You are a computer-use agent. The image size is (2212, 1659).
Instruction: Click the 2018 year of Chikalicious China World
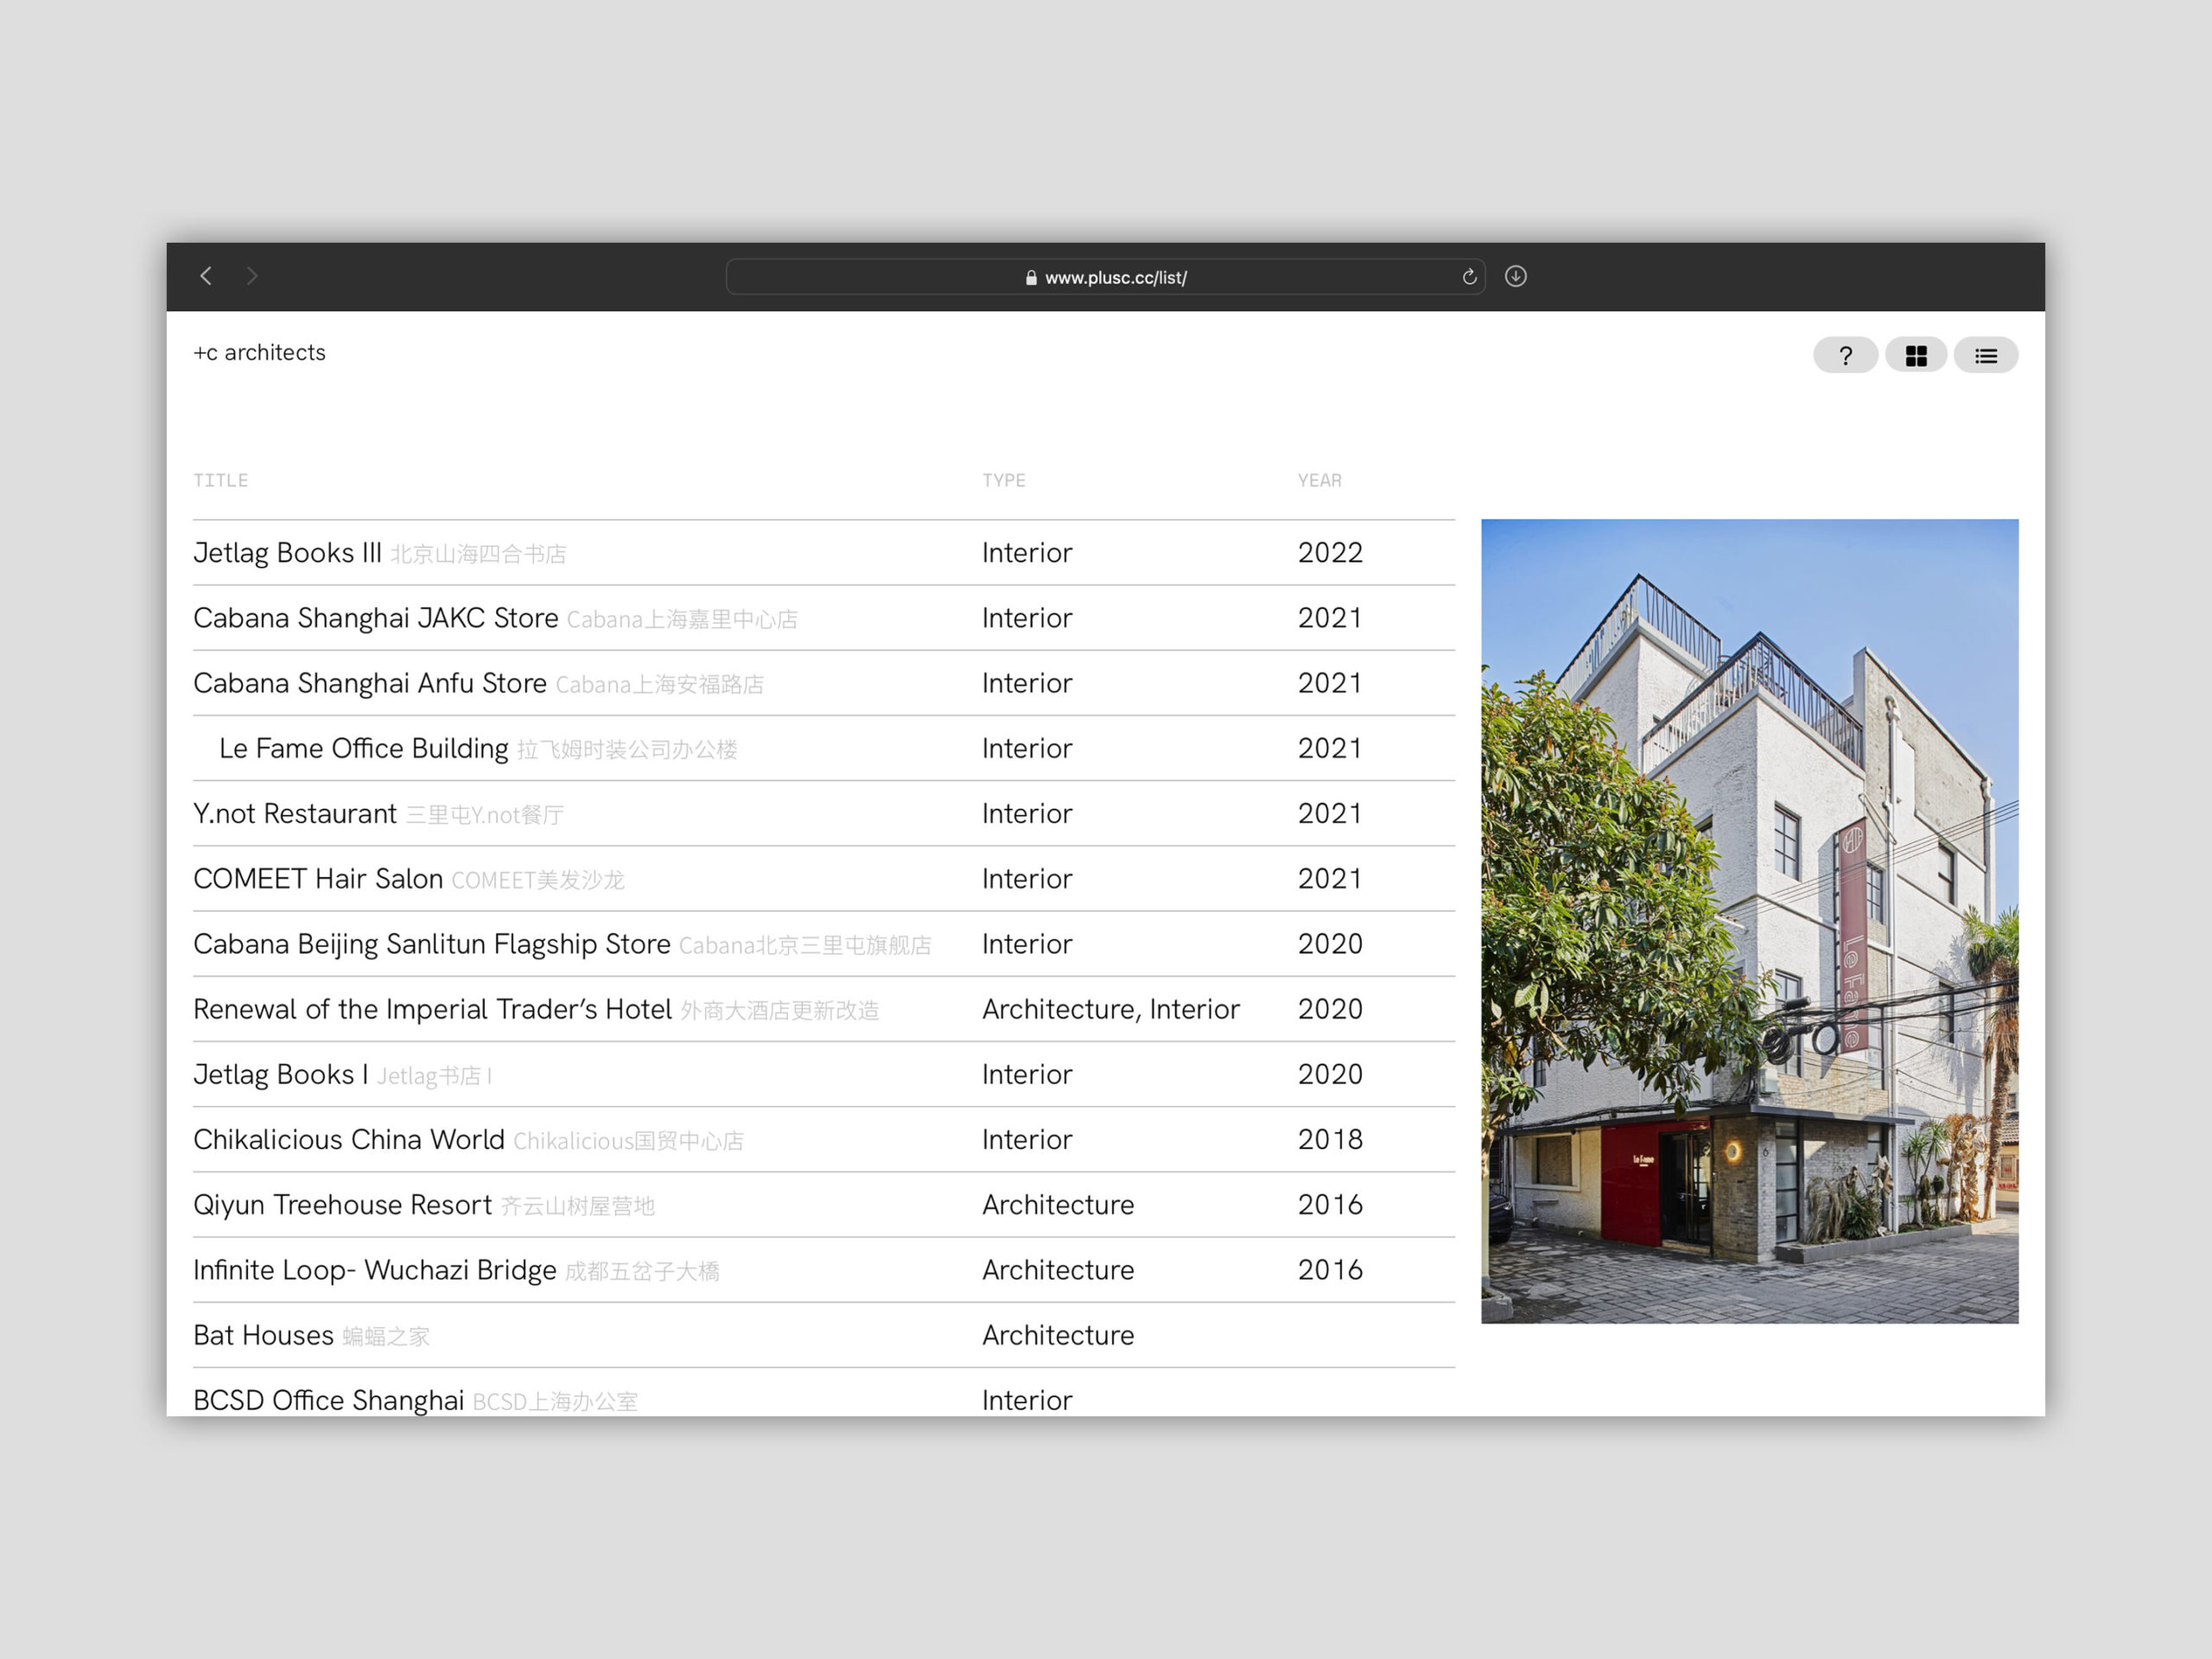[x=1330, y=1139]
